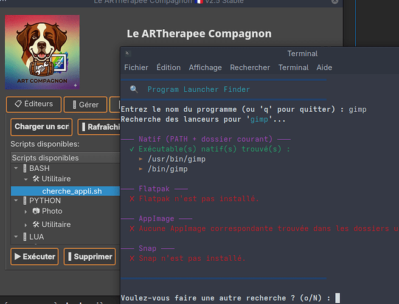Viewport: 399px width, 304px height.
Task: Click the magnifier icon beside Program Launcher Finder
Action: pos(134,89)
